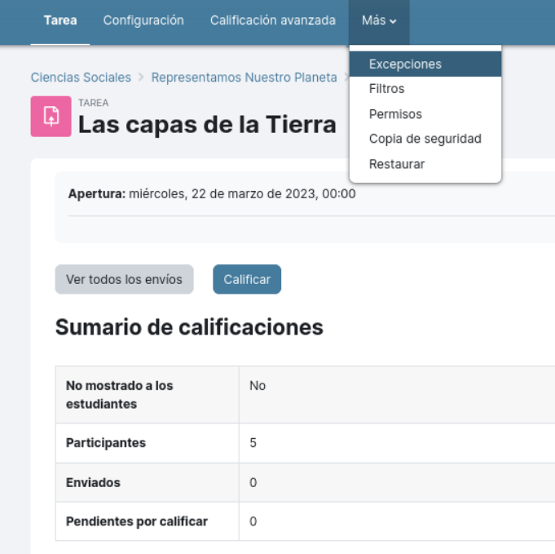This screenshot has width=555, height=554.
Task: Open Permisos from the dropdown menu
Action: pos(425,114)
